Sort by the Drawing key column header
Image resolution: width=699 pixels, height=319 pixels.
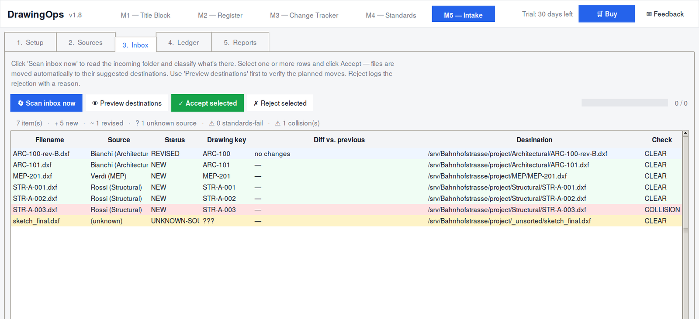(x=227, y=140)
